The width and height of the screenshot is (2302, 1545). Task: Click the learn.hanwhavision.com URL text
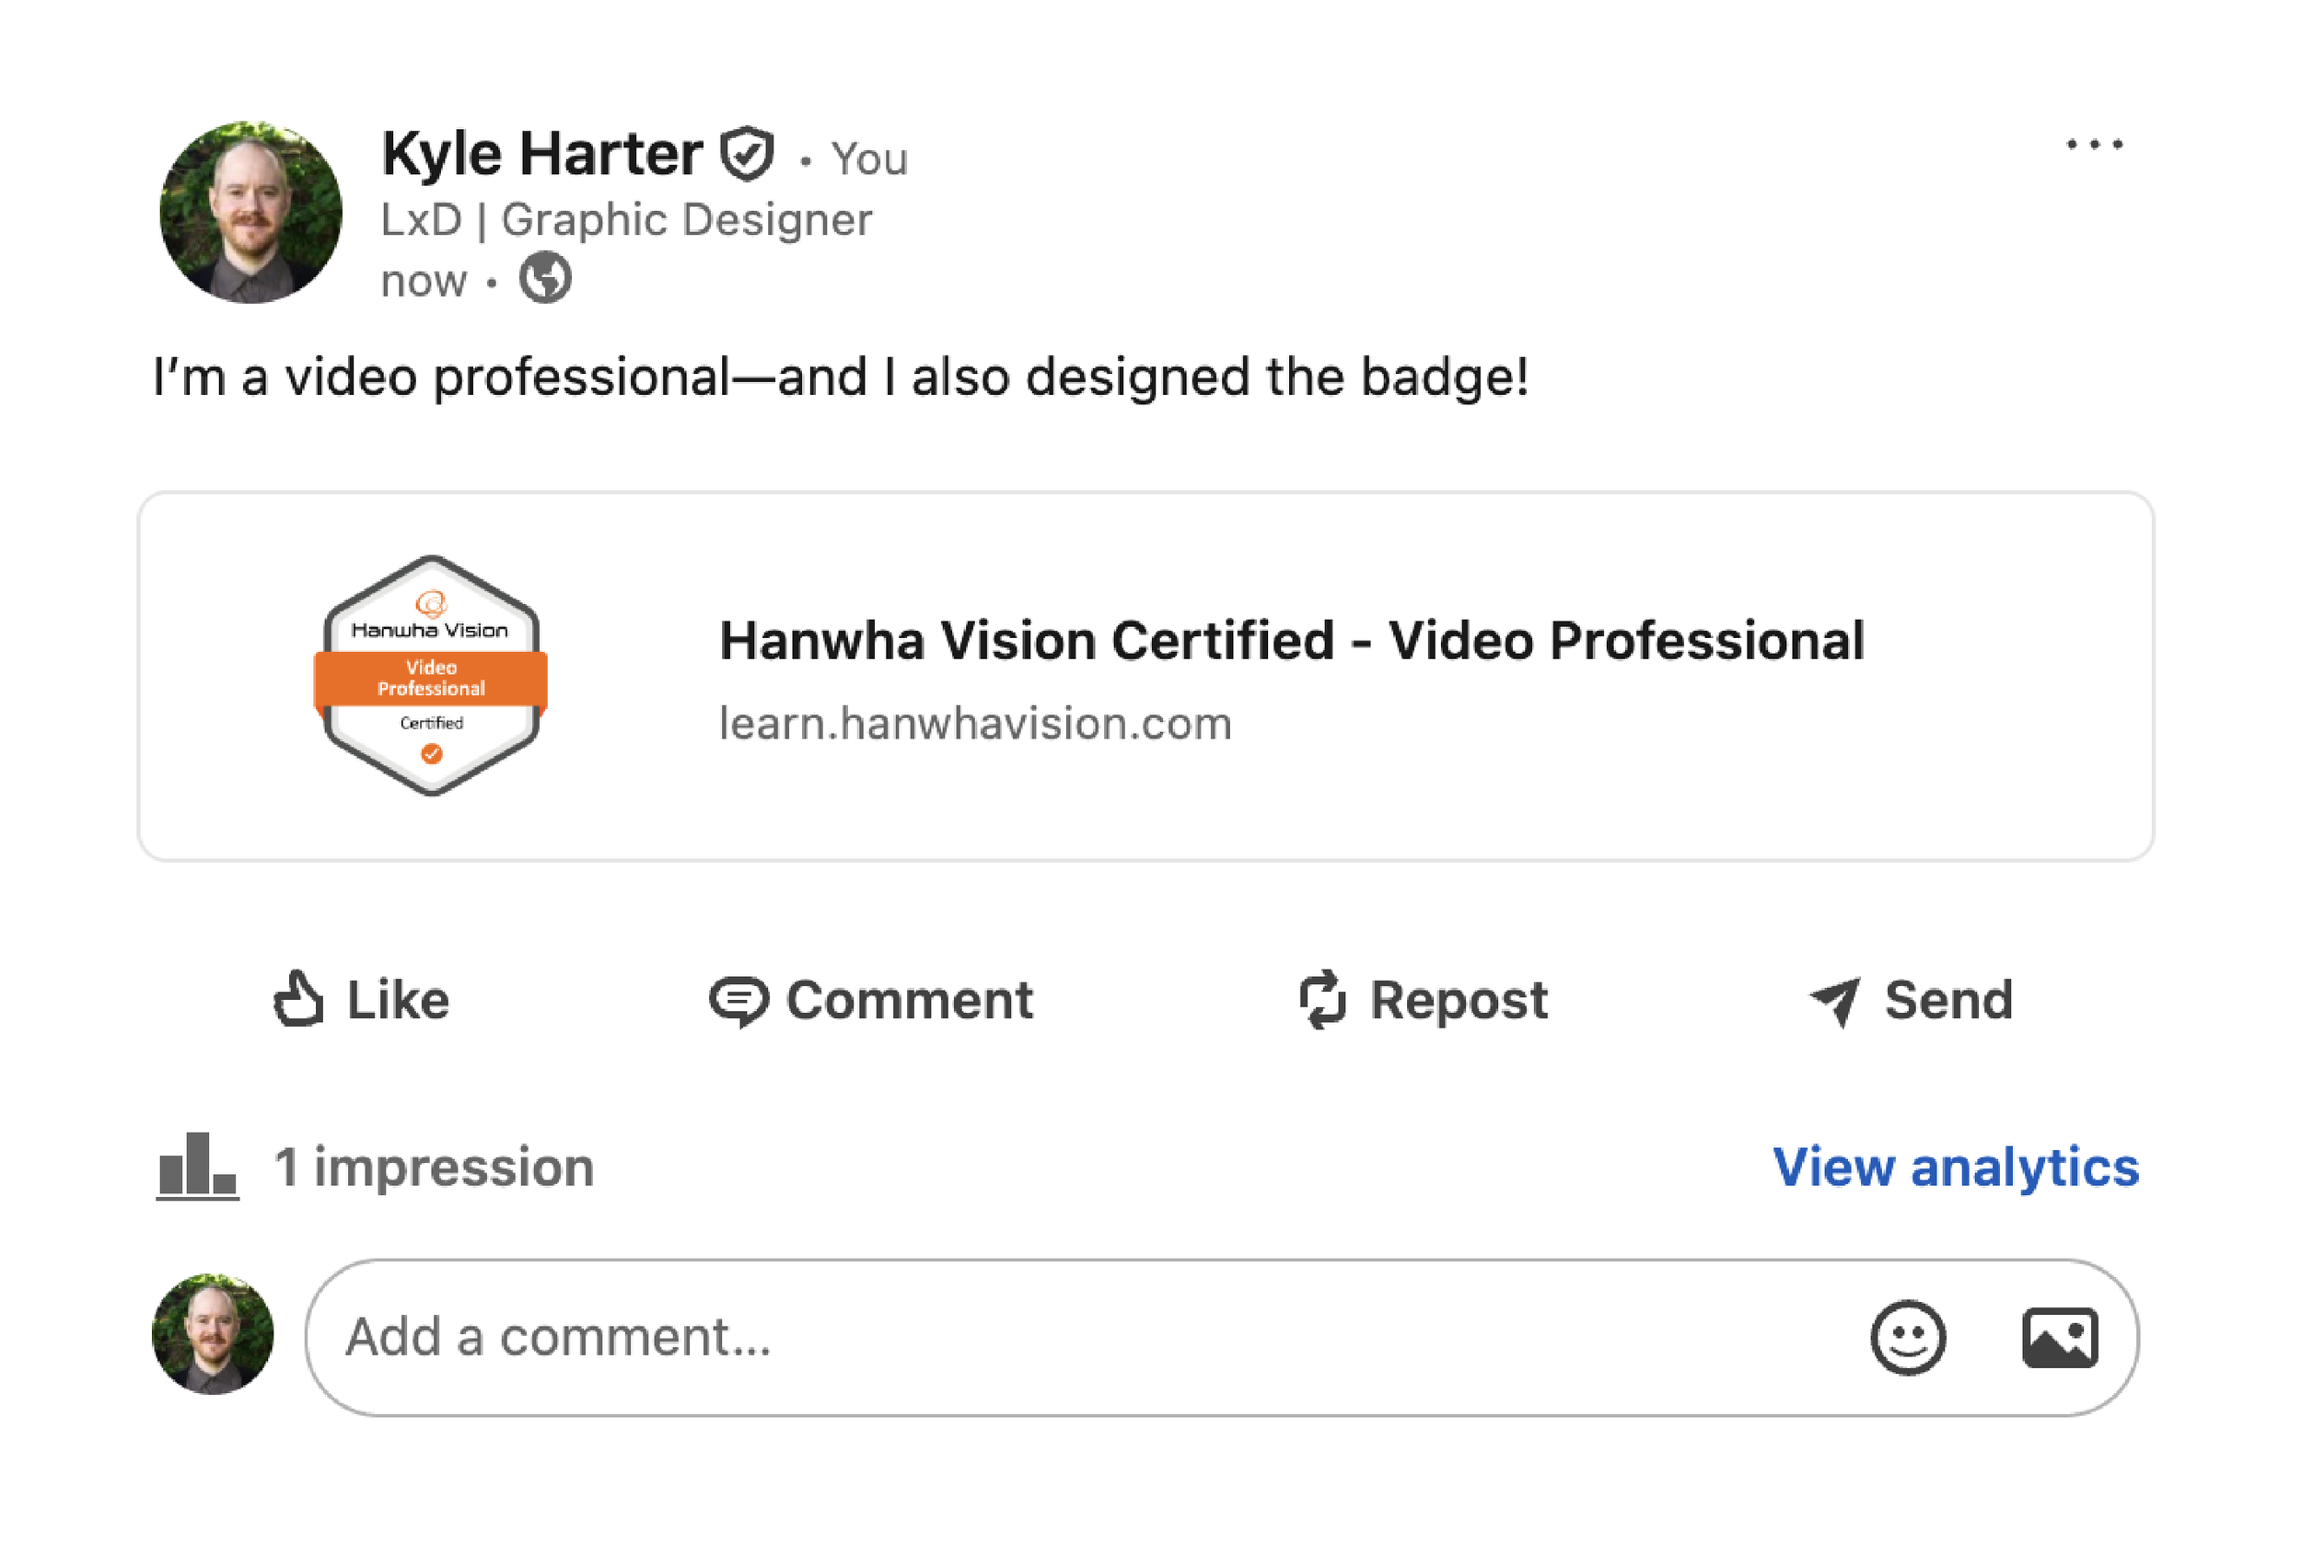976,725
